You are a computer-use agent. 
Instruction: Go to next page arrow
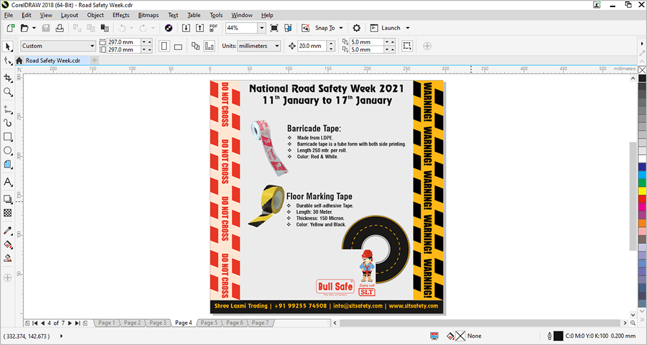click(x=70, y=323)
